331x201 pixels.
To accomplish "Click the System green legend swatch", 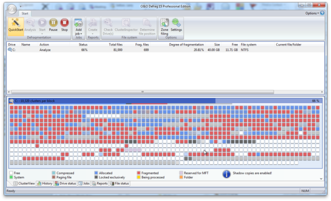I will click(x=11, y=177).
